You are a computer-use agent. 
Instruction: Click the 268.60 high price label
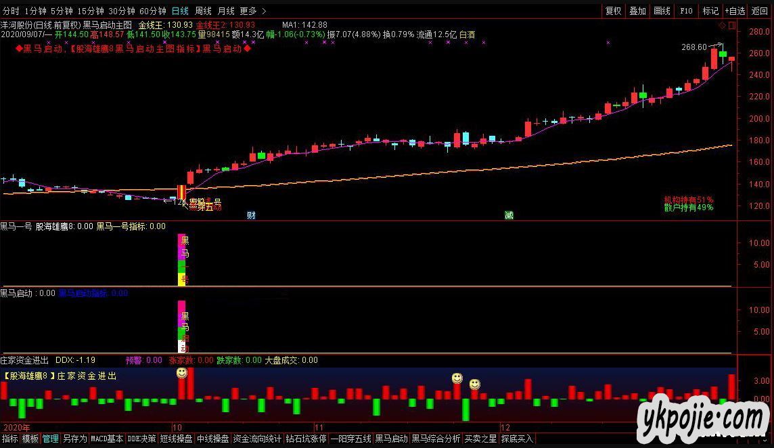pos(693,47)
